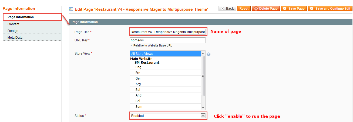Click into the URL Key field
The image size is (353, 122).
[168, 40]
